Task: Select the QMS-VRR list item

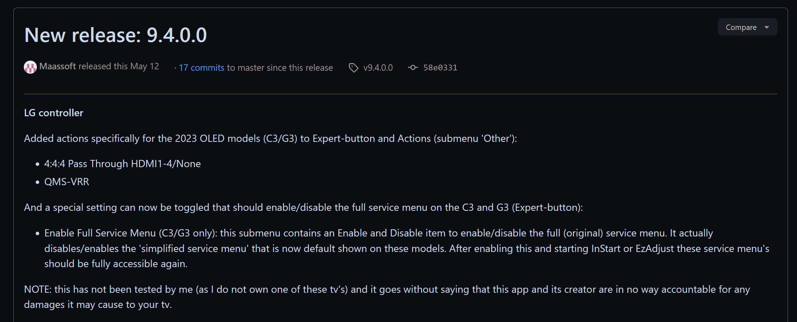Action: click(x=67, y=182)
